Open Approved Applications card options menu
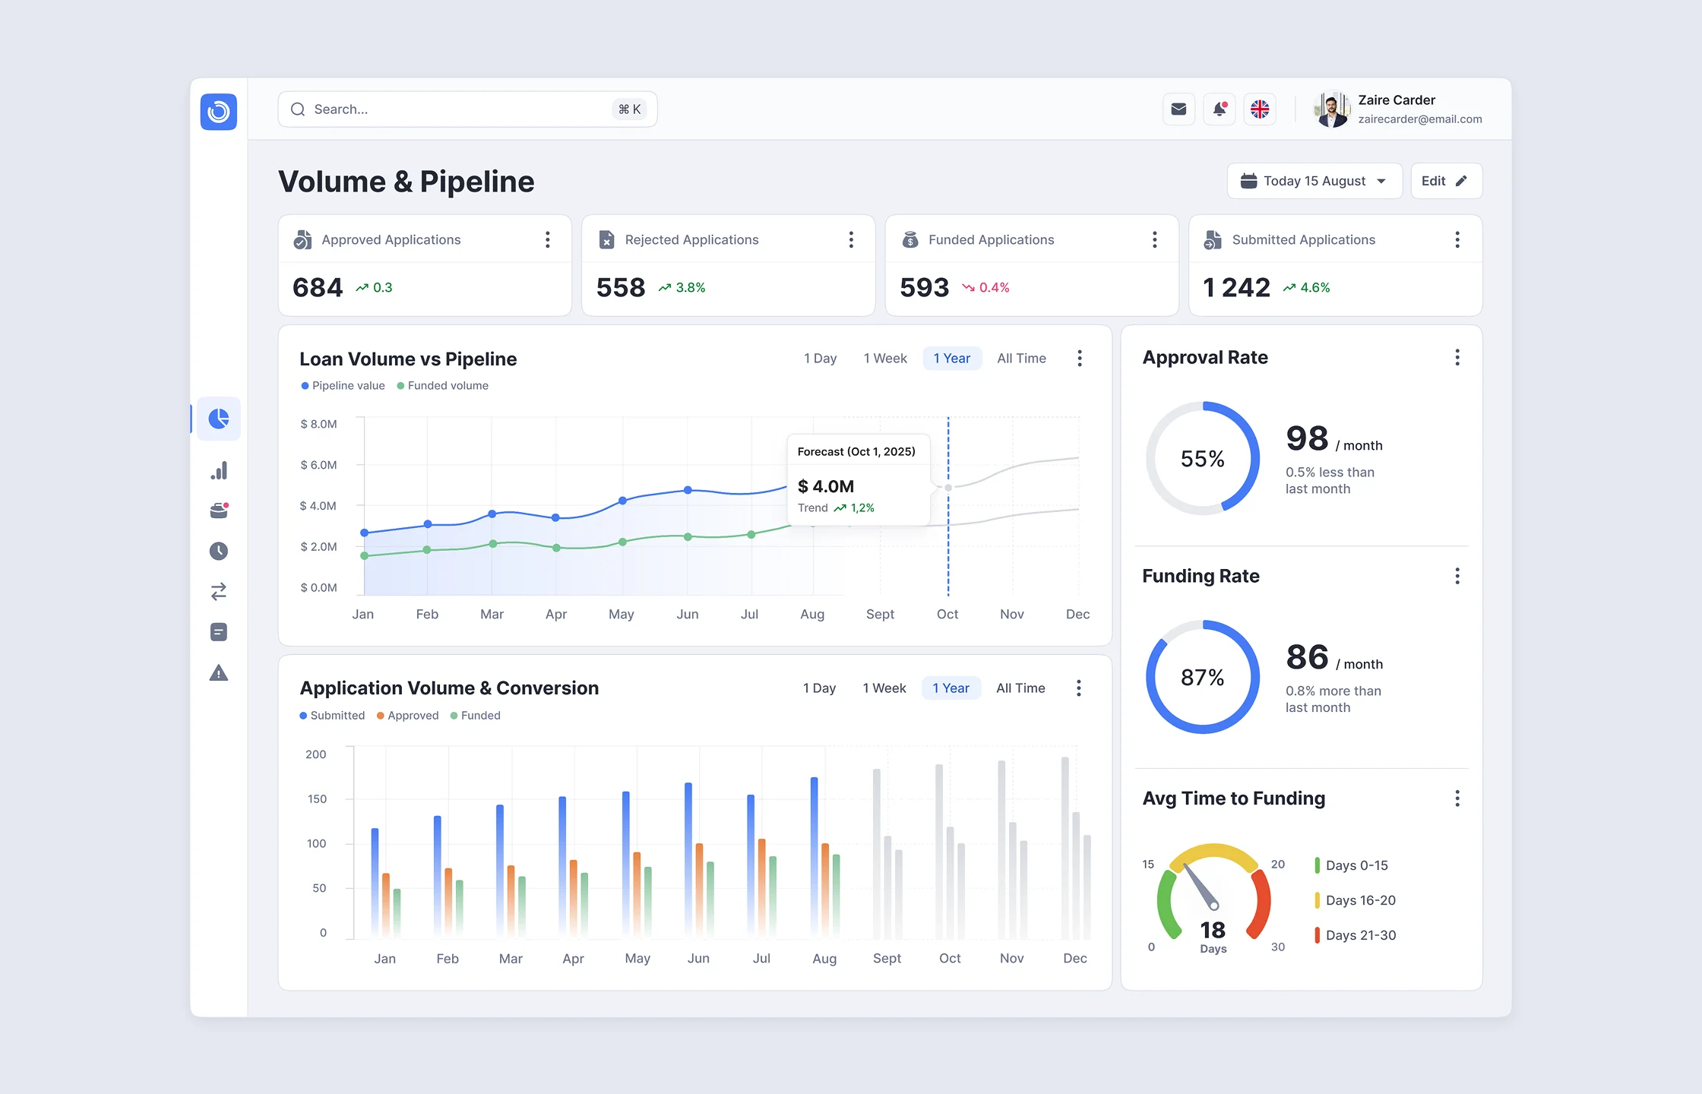The height and width of the screenshot is (1094, 1702). (547, 240)
